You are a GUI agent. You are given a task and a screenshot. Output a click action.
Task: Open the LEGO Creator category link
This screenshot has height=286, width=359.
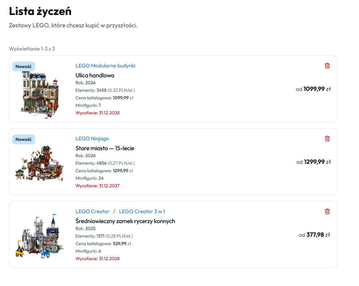[x=92, y=211]
